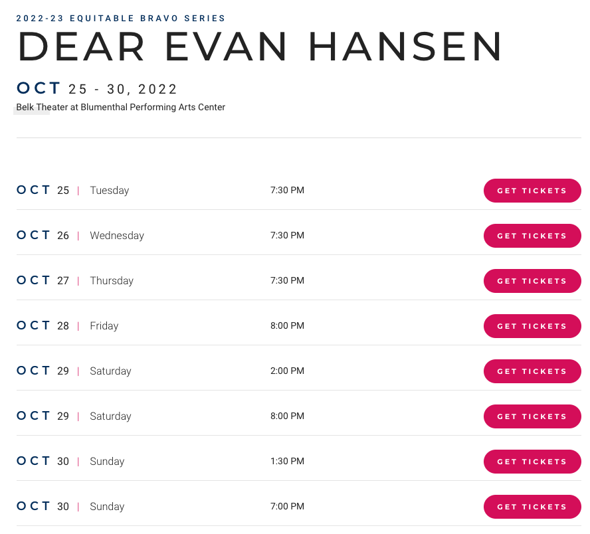Get tickets for Wednesday Oct 26 show
Image resolution: width=590 pixels, height=534 pixels.
click(x=532, y=236)
